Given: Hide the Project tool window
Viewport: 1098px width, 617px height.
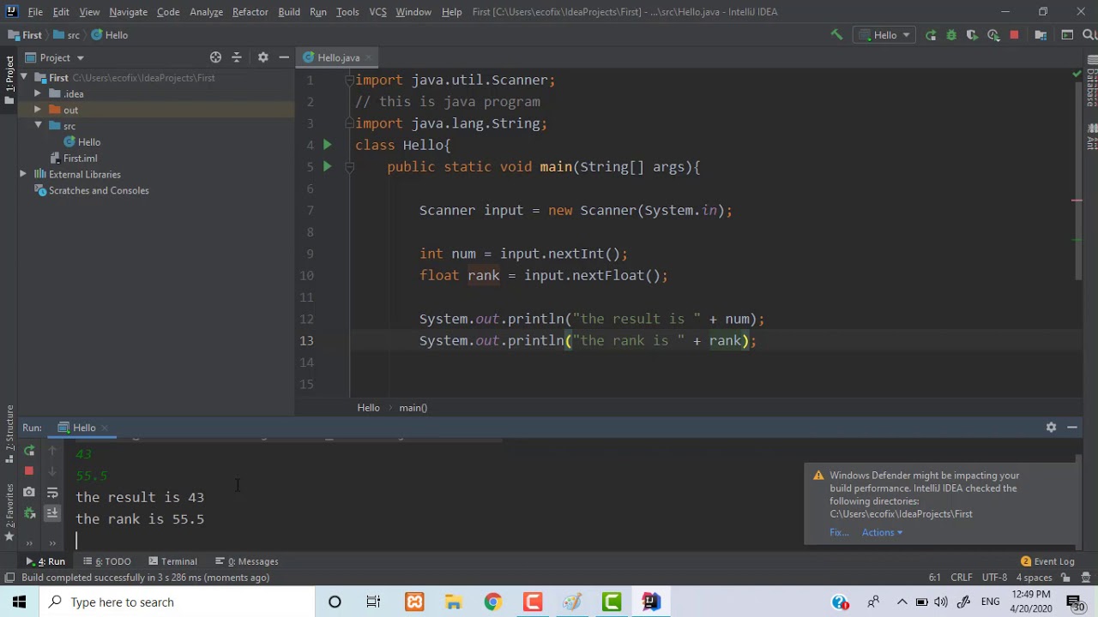Looking at the screenshot, I should [284, 57].
